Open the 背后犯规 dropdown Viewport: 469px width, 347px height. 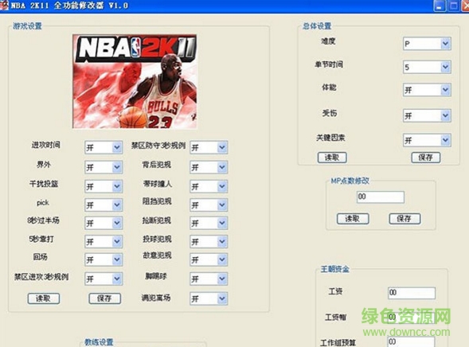click(209, 167)
